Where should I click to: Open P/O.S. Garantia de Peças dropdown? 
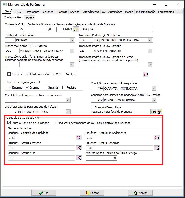coord(150,65)
